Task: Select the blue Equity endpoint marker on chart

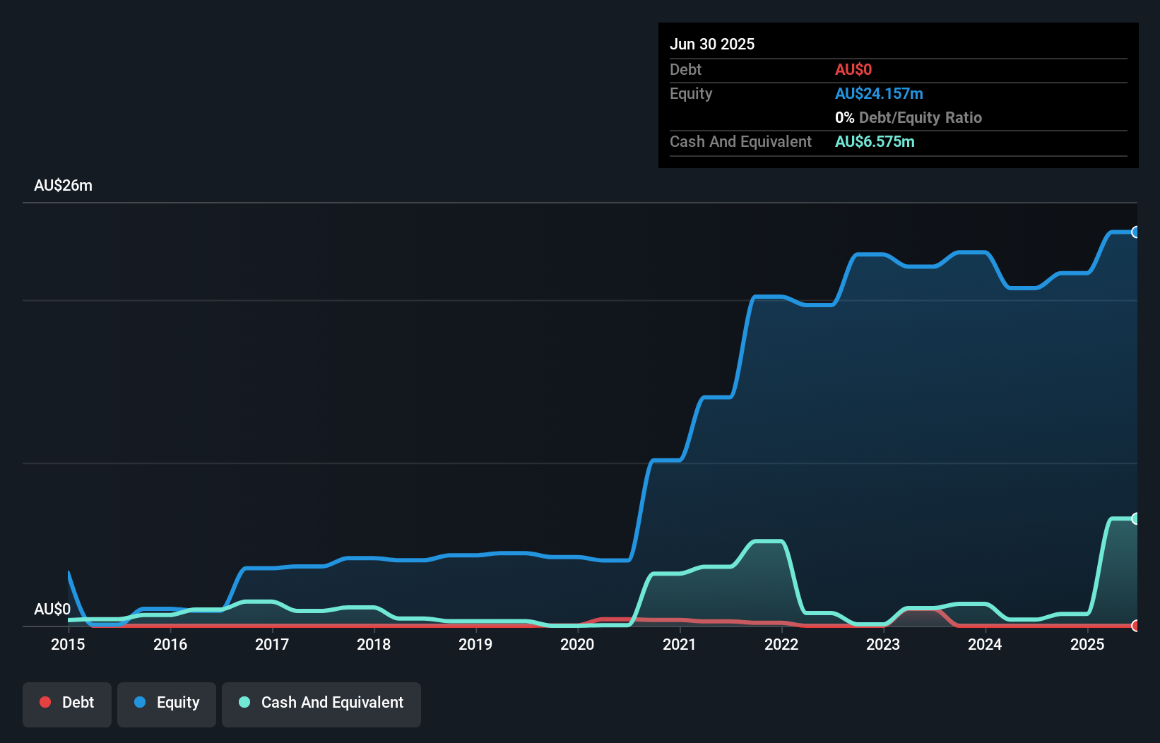Action: (x=1136, y=232)
